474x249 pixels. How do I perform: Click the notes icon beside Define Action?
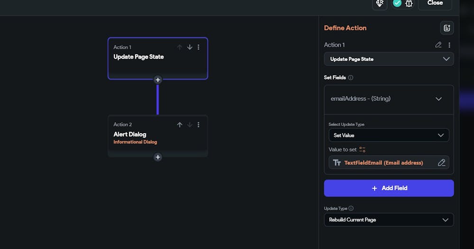pyautogui.click(x=447, y=28)
